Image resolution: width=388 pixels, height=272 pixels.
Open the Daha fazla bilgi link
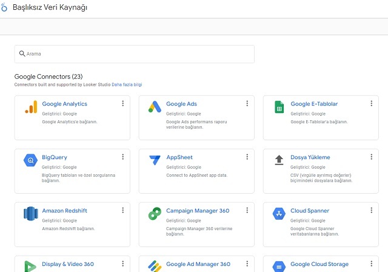127,84
